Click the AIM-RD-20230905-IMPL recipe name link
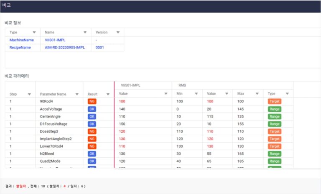The image size is (321, 194). coord(65,48)
